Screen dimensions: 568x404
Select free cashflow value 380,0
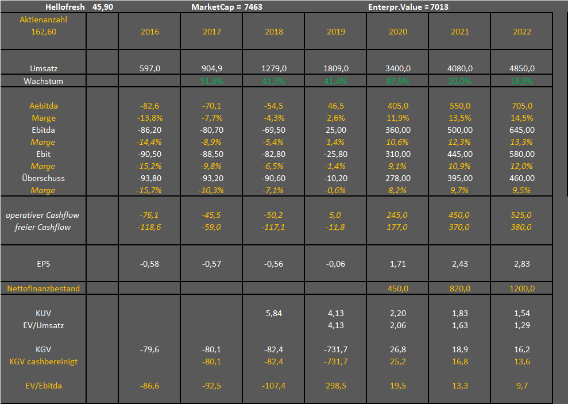coord(521,227)
